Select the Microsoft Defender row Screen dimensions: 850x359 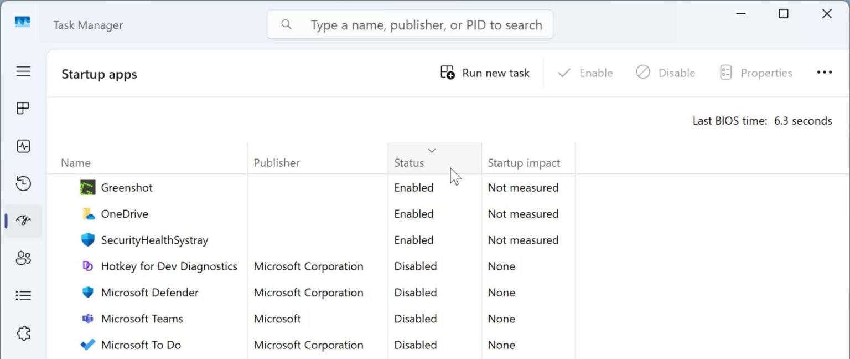coord(149,293)
